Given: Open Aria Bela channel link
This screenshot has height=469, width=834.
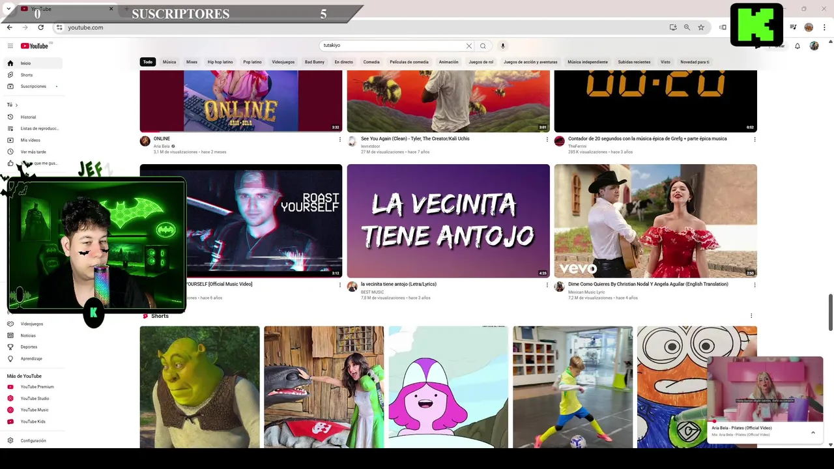Looking at the screenshot, I should click(162, 147).
